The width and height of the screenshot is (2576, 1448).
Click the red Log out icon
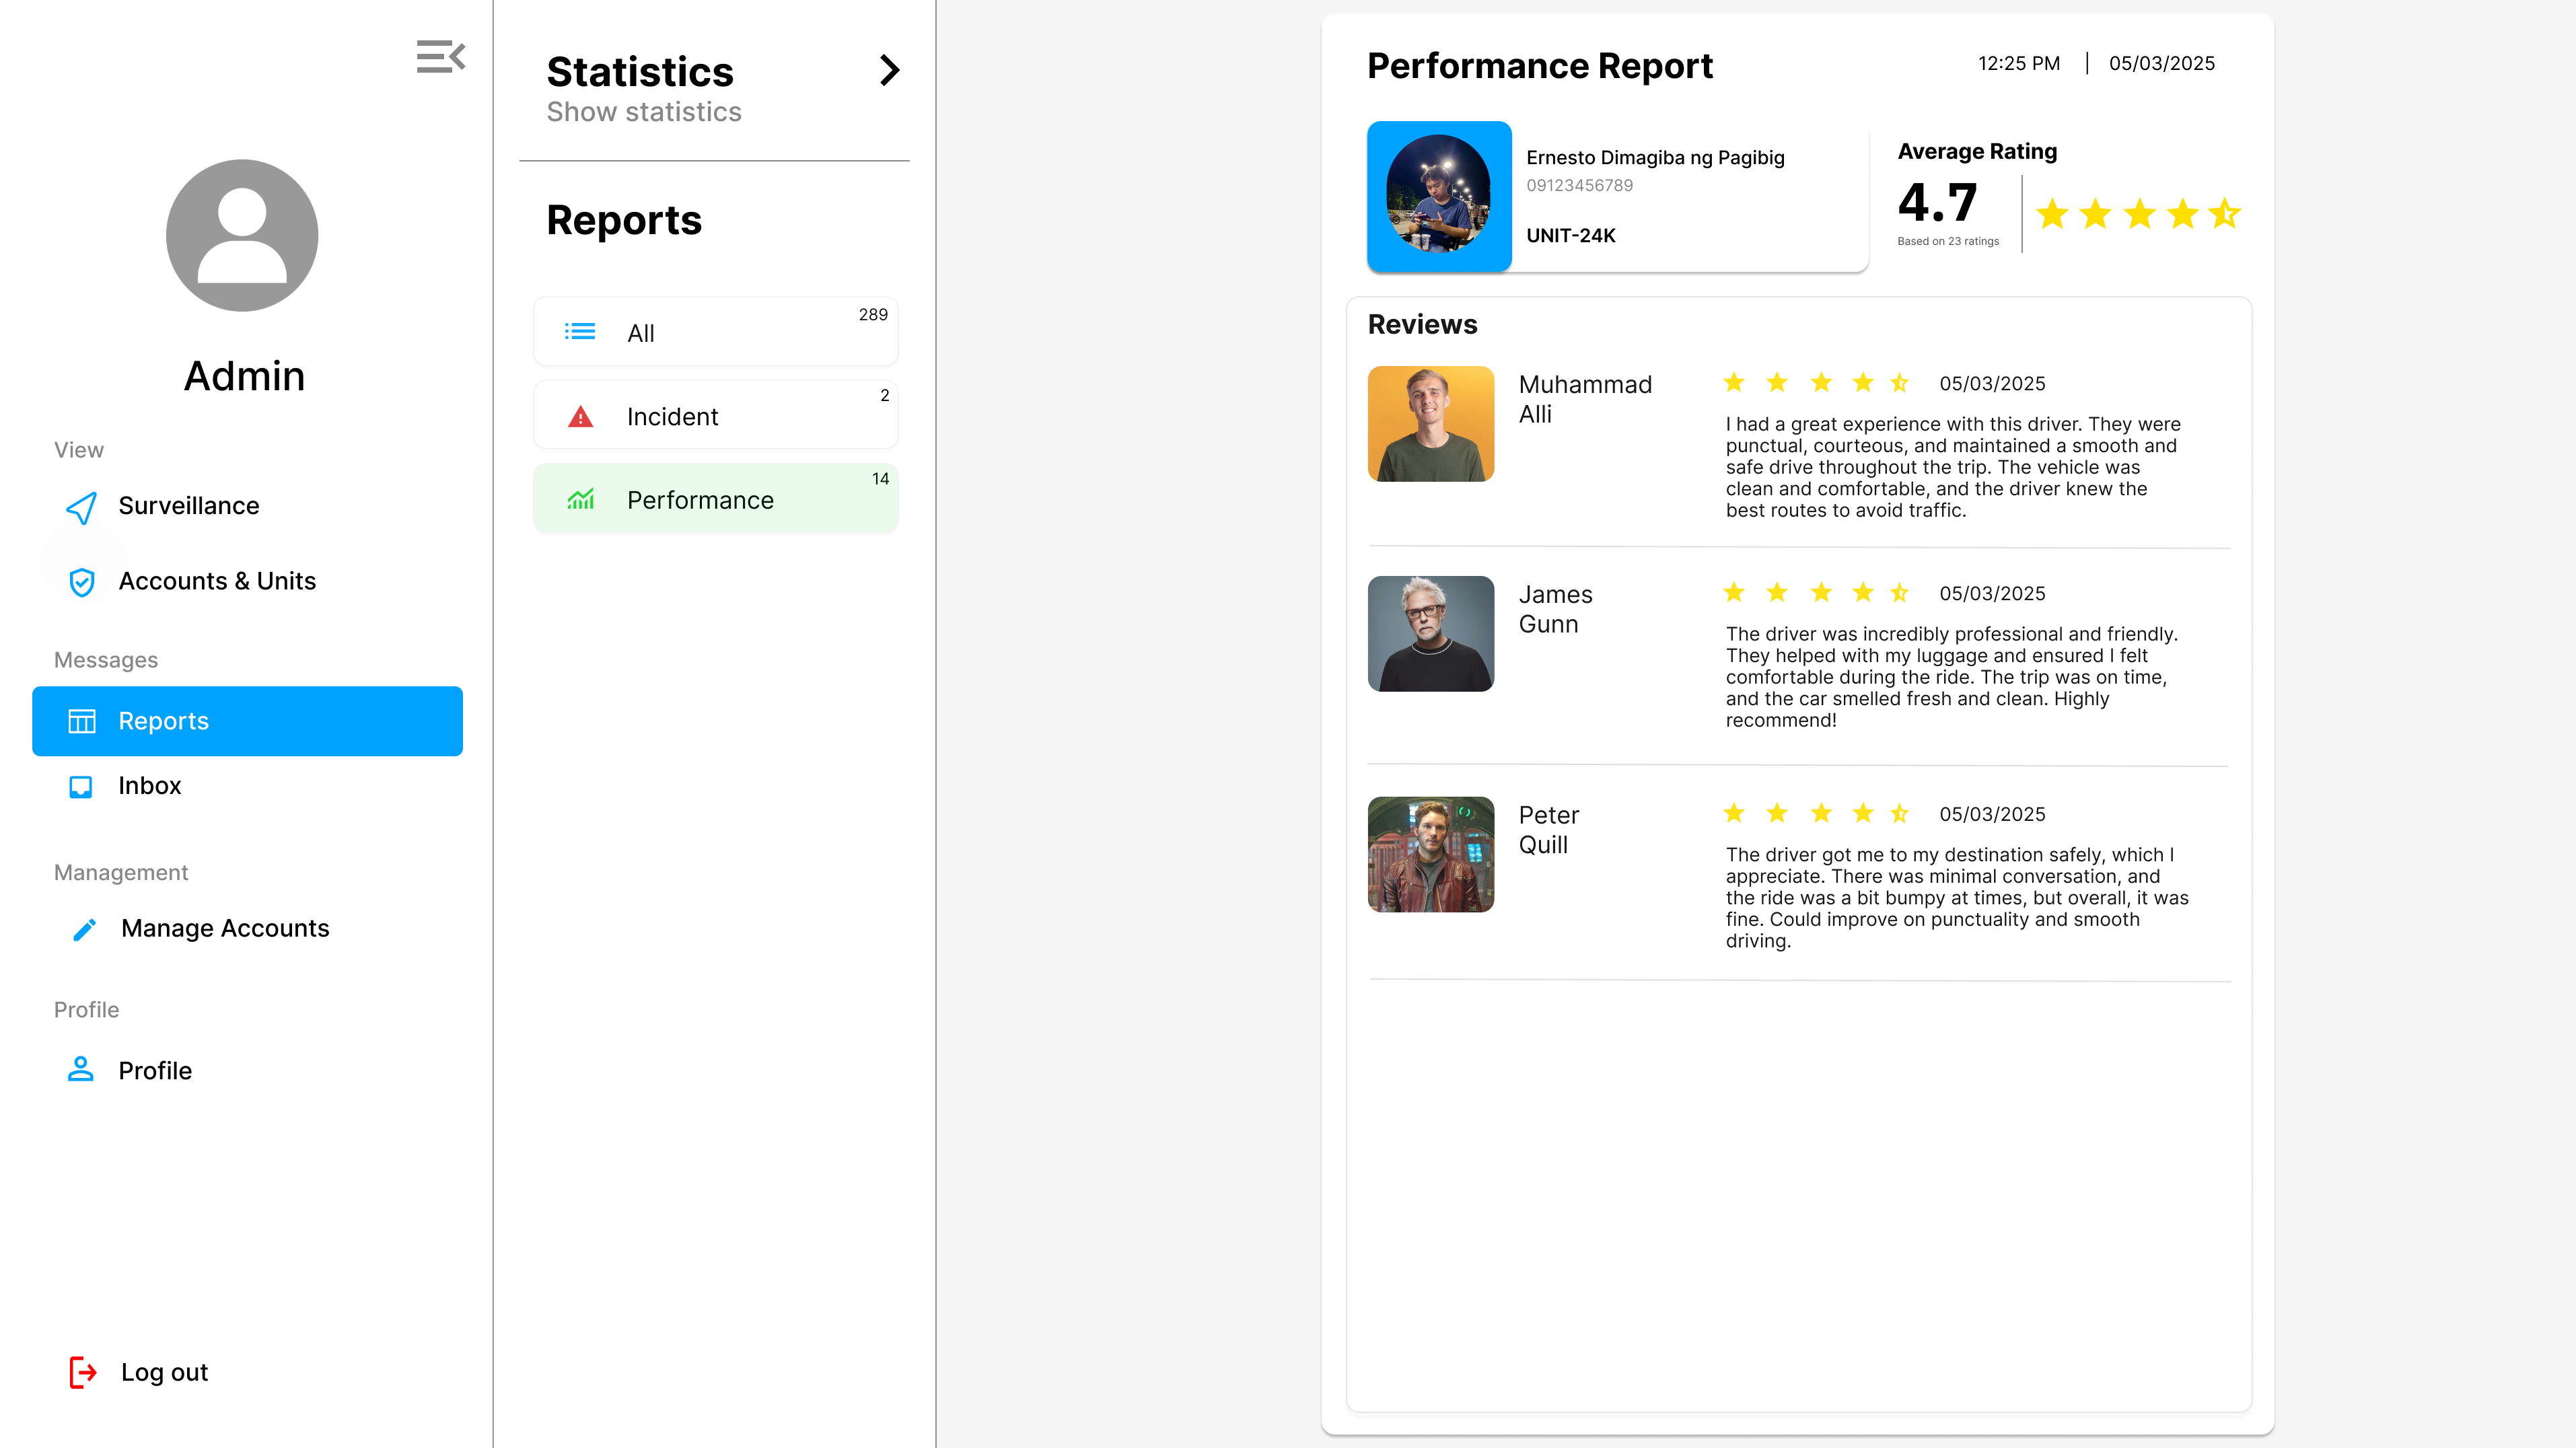83,1373
